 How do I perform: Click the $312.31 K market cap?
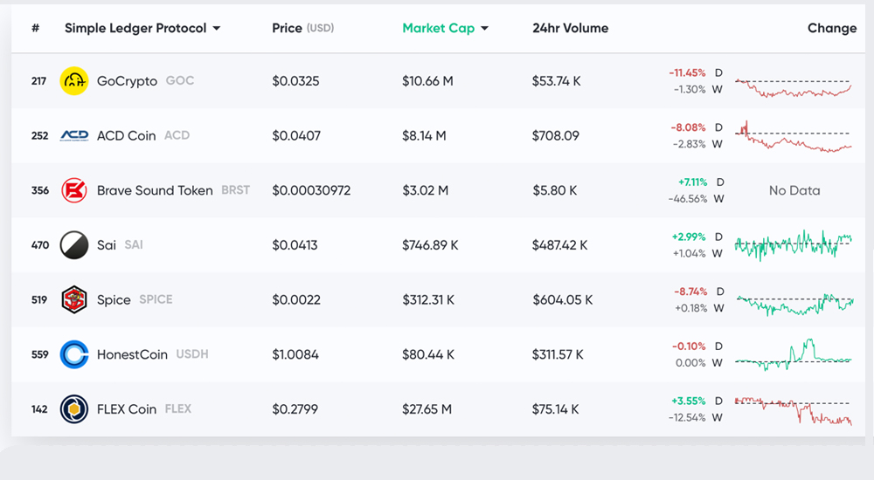tap(428, 300)
